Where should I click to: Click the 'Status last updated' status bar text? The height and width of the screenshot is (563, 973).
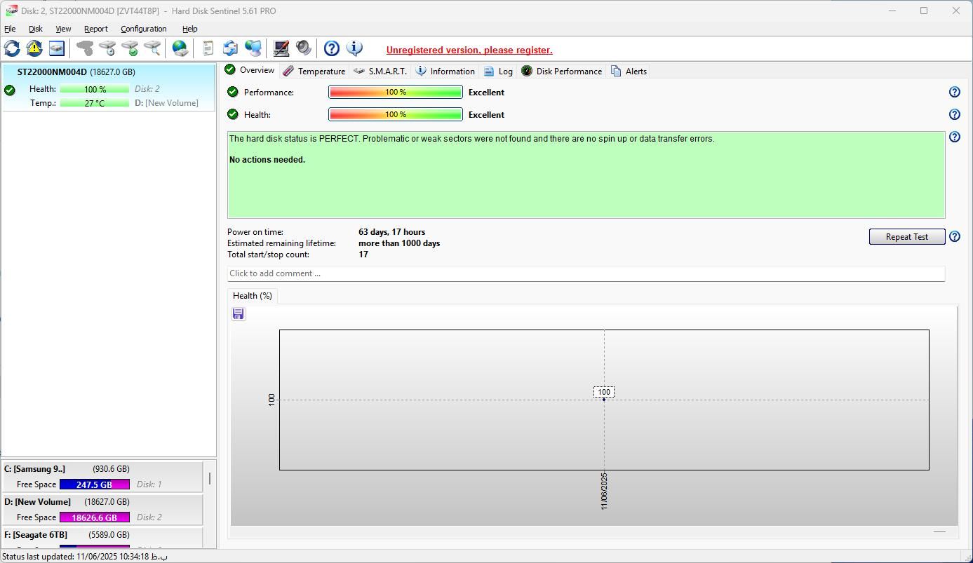85,557
